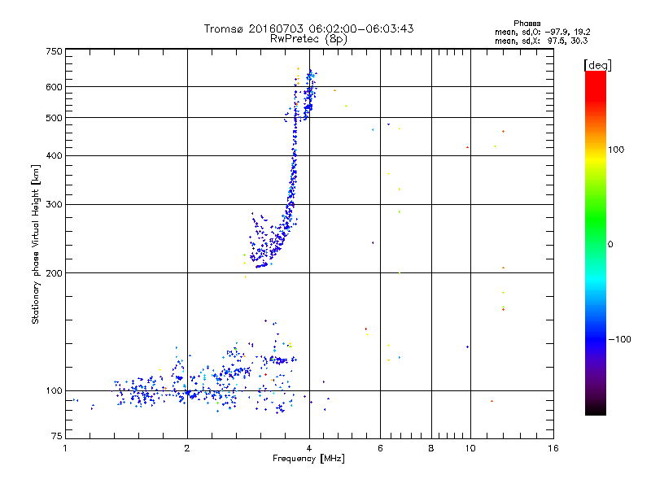The height and width of the screenshot is (488, 651).
Task: Click the '[deg]' colorbar unit label
Action: coord(597,65)
